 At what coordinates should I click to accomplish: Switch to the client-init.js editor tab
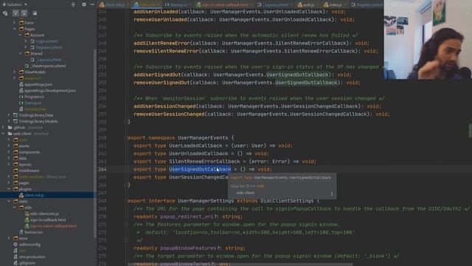coord(115,5)
